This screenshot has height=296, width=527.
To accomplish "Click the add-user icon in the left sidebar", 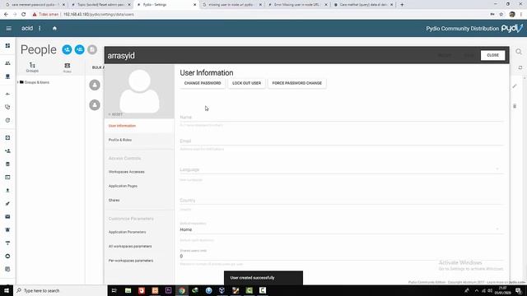I will coord(7,151).
